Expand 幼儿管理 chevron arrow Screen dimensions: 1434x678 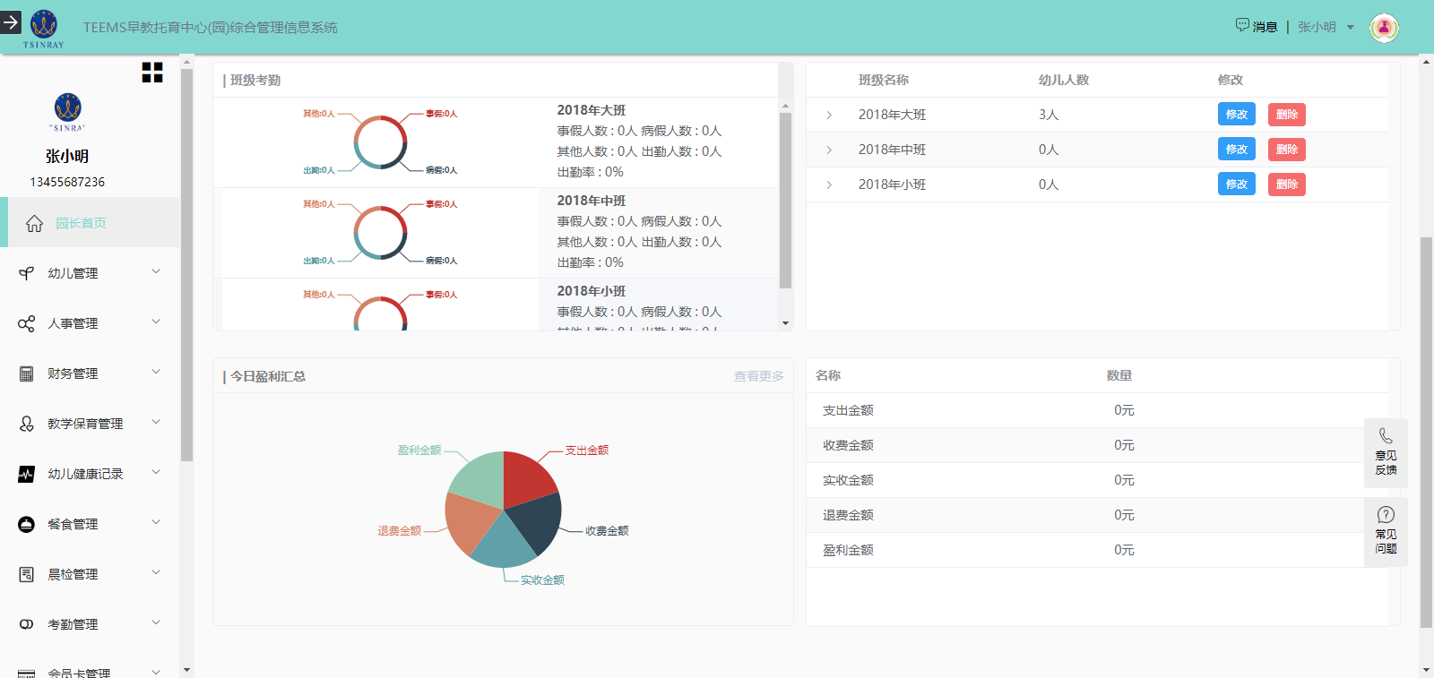coord(156,271)
